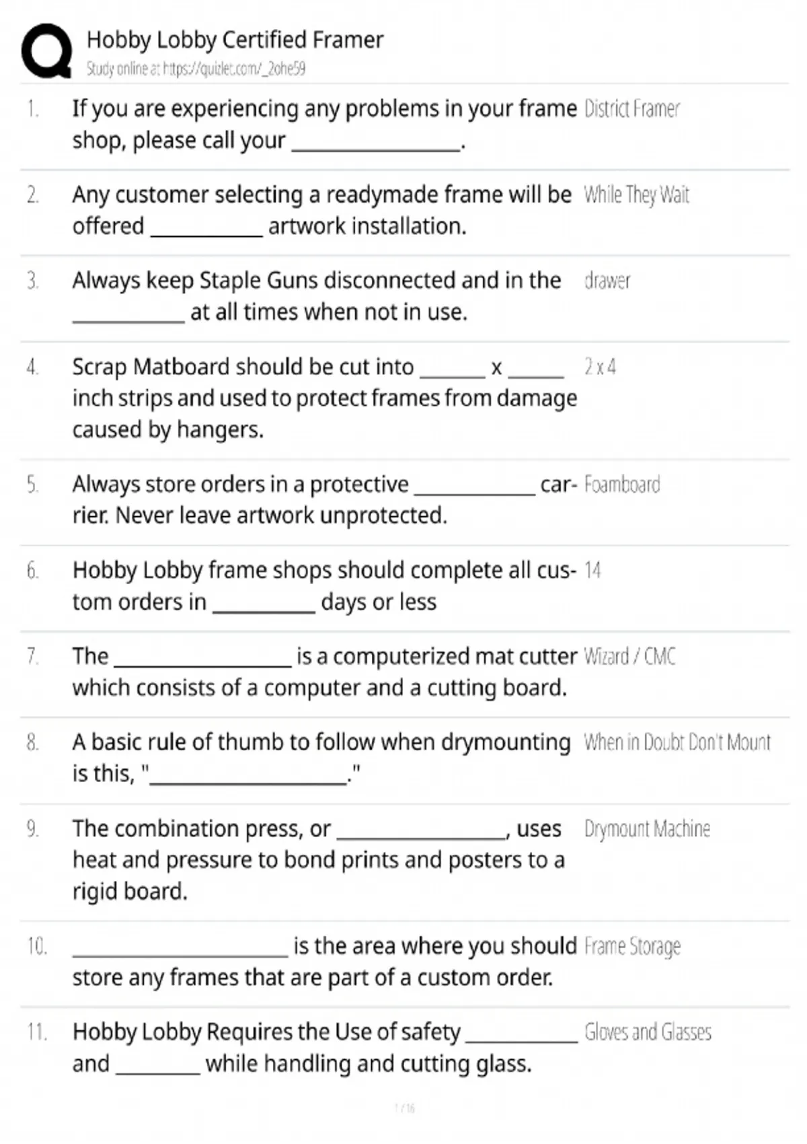Select the Scrap Matboard question text
This screenshot has height=1144, width=807.
pyautogui.click(x=324, y=398)
